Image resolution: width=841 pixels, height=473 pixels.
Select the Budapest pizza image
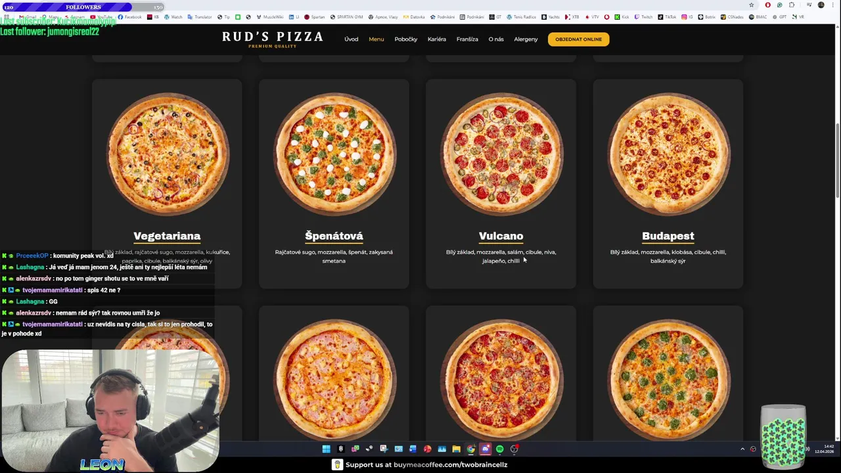pos(668,154)
